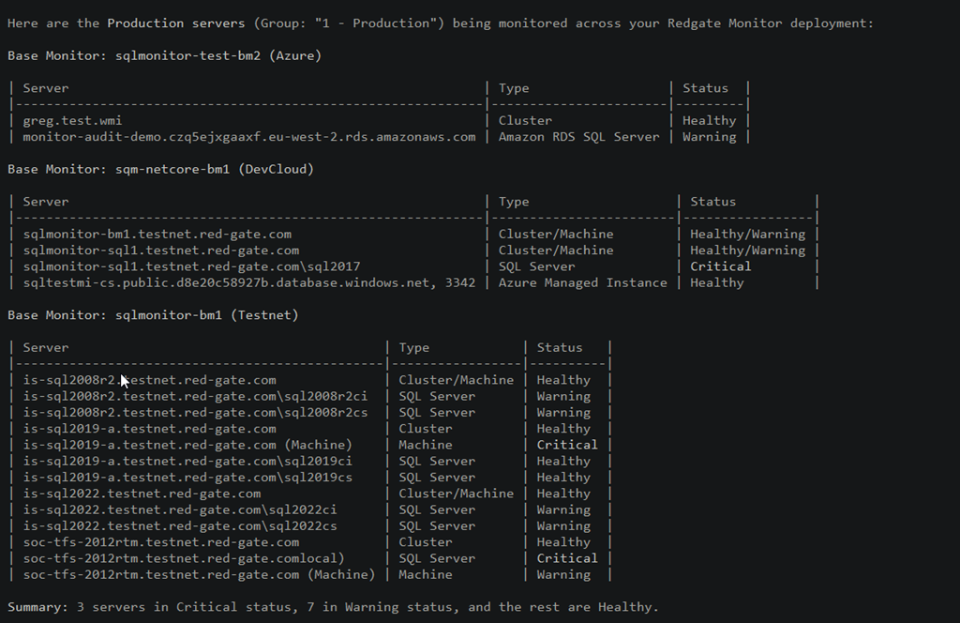Screen dimensions: 960x623
Task: Click the Summary line about Critical servers
Action: (x=333, y=607)
